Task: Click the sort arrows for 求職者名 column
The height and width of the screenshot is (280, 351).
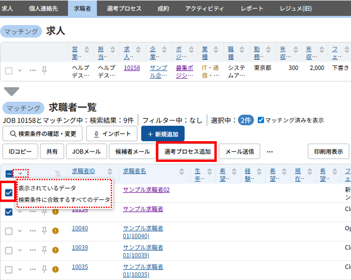Action: tap(182, 172)
